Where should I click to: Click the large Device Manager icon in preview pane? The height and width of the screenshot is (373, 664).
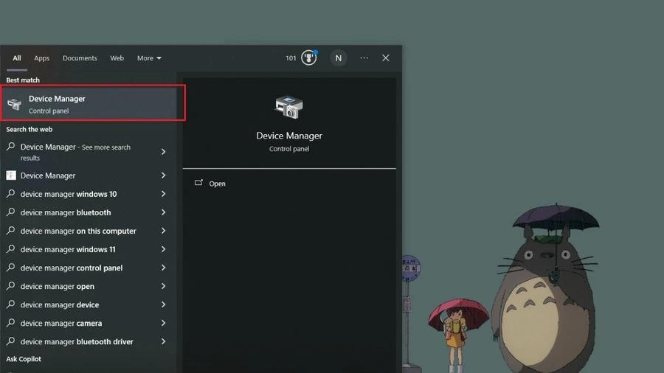[x=288, y=107]
